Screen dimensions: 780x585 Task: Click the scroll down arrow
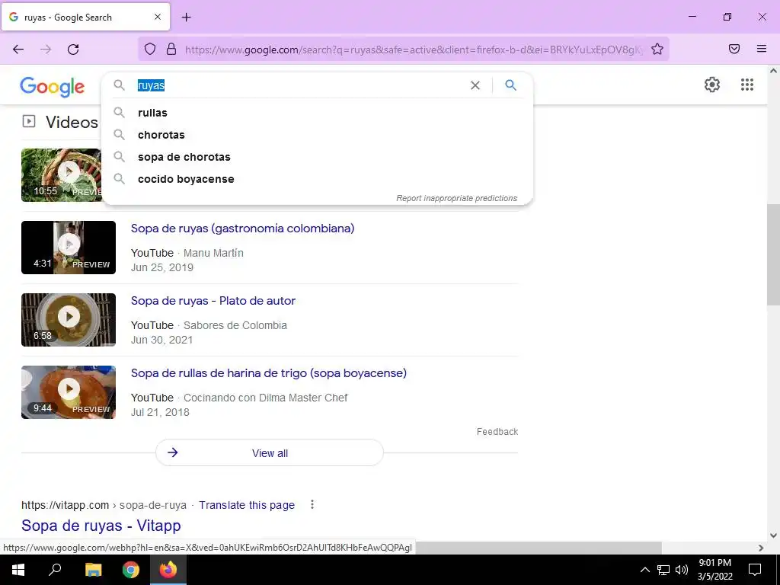773,535
